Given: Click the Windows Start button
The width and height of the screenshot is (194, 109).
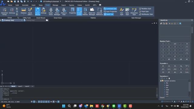Looking at the screenshot, I should tap(64, 106).
